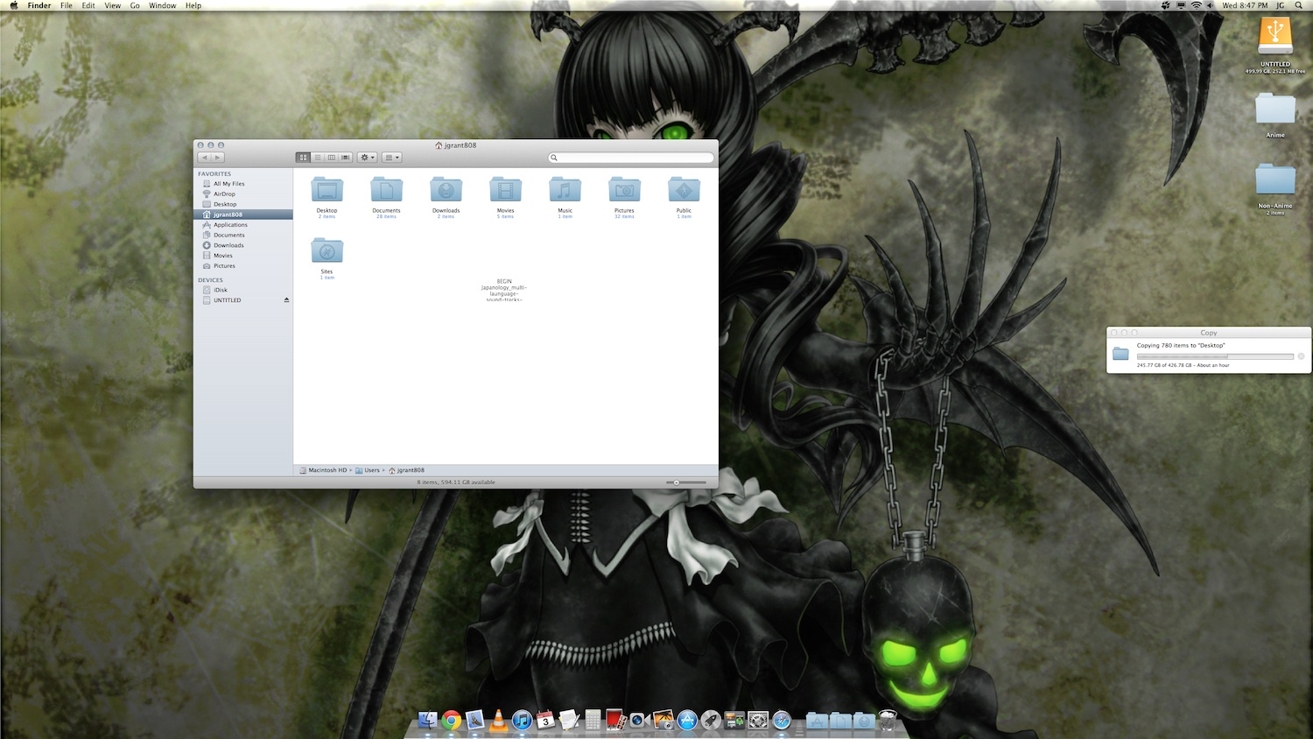Open the Public folder in Finder
This screenshot has height=739, width=1313.
coord(684,189)
